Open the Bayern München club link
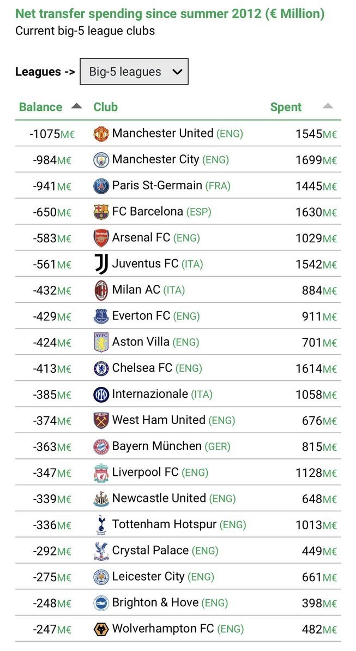Viewport: 356px width, 651px height. tap(157, 446)
